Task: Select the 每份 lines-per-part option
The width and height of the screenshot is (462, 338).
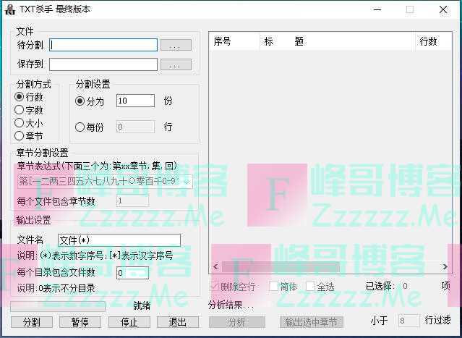Action: pos(80,127)
